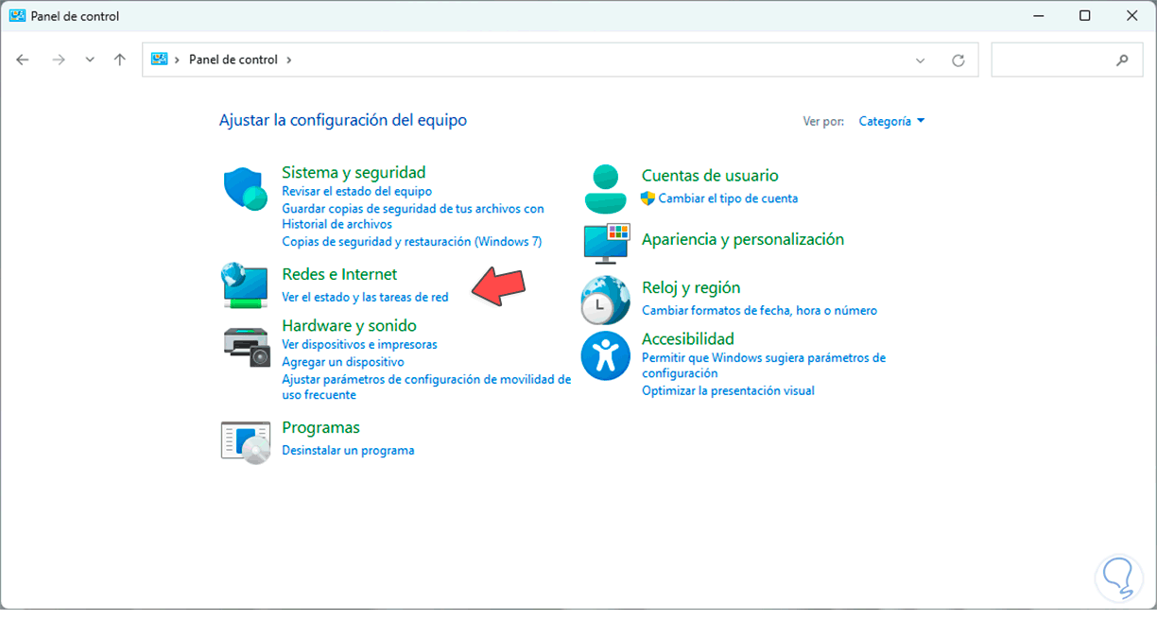Open Ajustar parámetros de configuración de movilidad link

[426, 387]
